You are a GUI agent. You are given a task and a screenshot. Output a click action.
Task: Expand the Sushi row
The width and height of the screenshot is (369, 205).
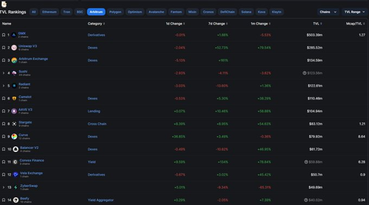point(4,73)
